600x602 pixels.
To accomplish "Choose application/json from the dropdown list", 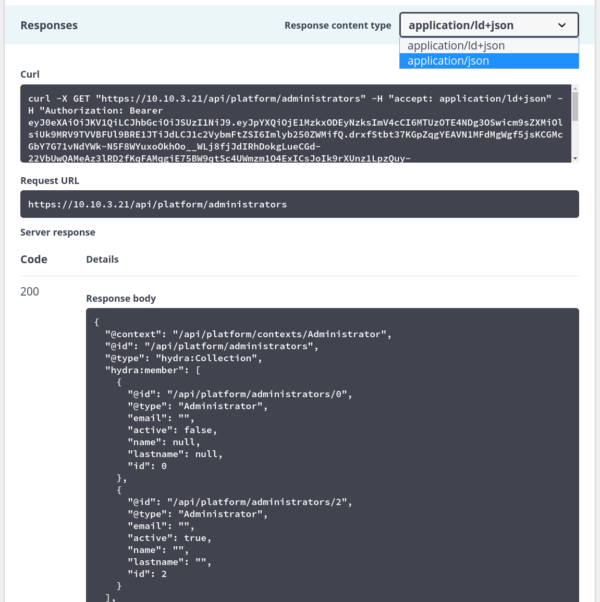I will tap(489, 61).
